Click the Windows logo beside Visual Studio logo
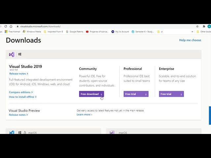The width and height of the screenshot is (211, 158). click(20, 54)
